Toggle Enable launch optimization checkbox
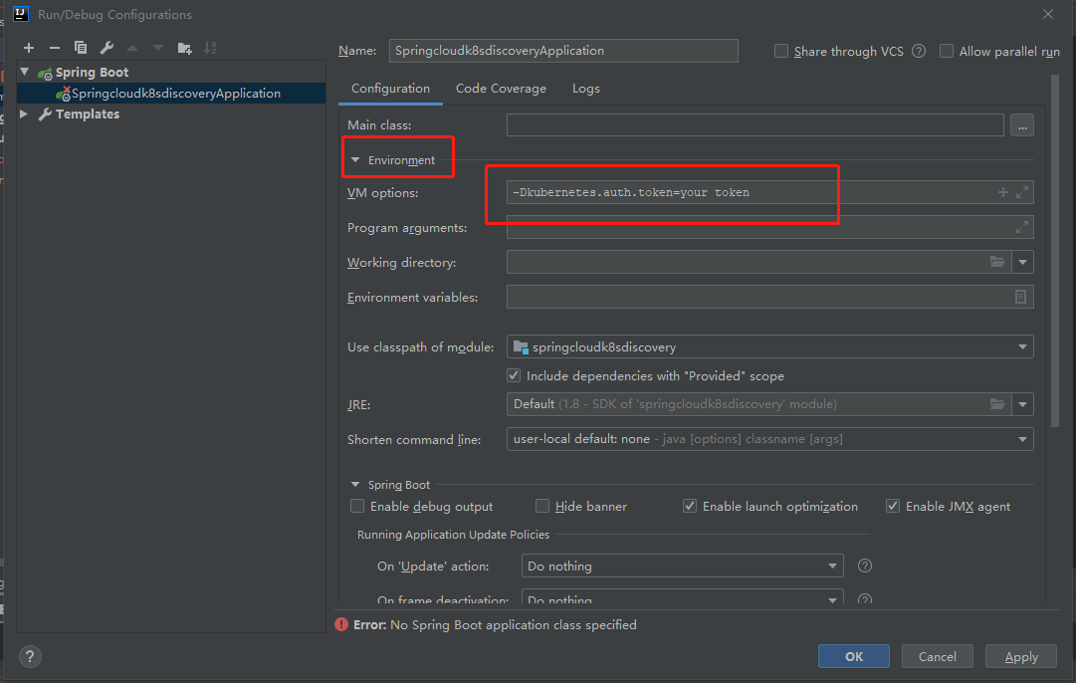The height and width of the screenshot is (683, 1076). (690, 506)
